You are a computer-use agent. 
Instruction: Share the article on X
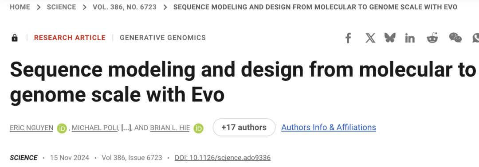pos(370,38)
